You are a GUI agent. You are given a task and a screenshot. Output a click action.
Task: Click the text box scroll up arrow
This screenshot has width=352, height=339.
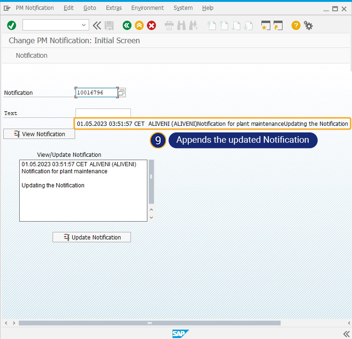(151, 209)
